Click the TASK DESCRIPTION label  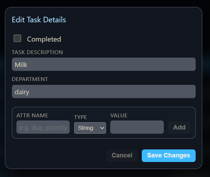[x=37, y=52]
